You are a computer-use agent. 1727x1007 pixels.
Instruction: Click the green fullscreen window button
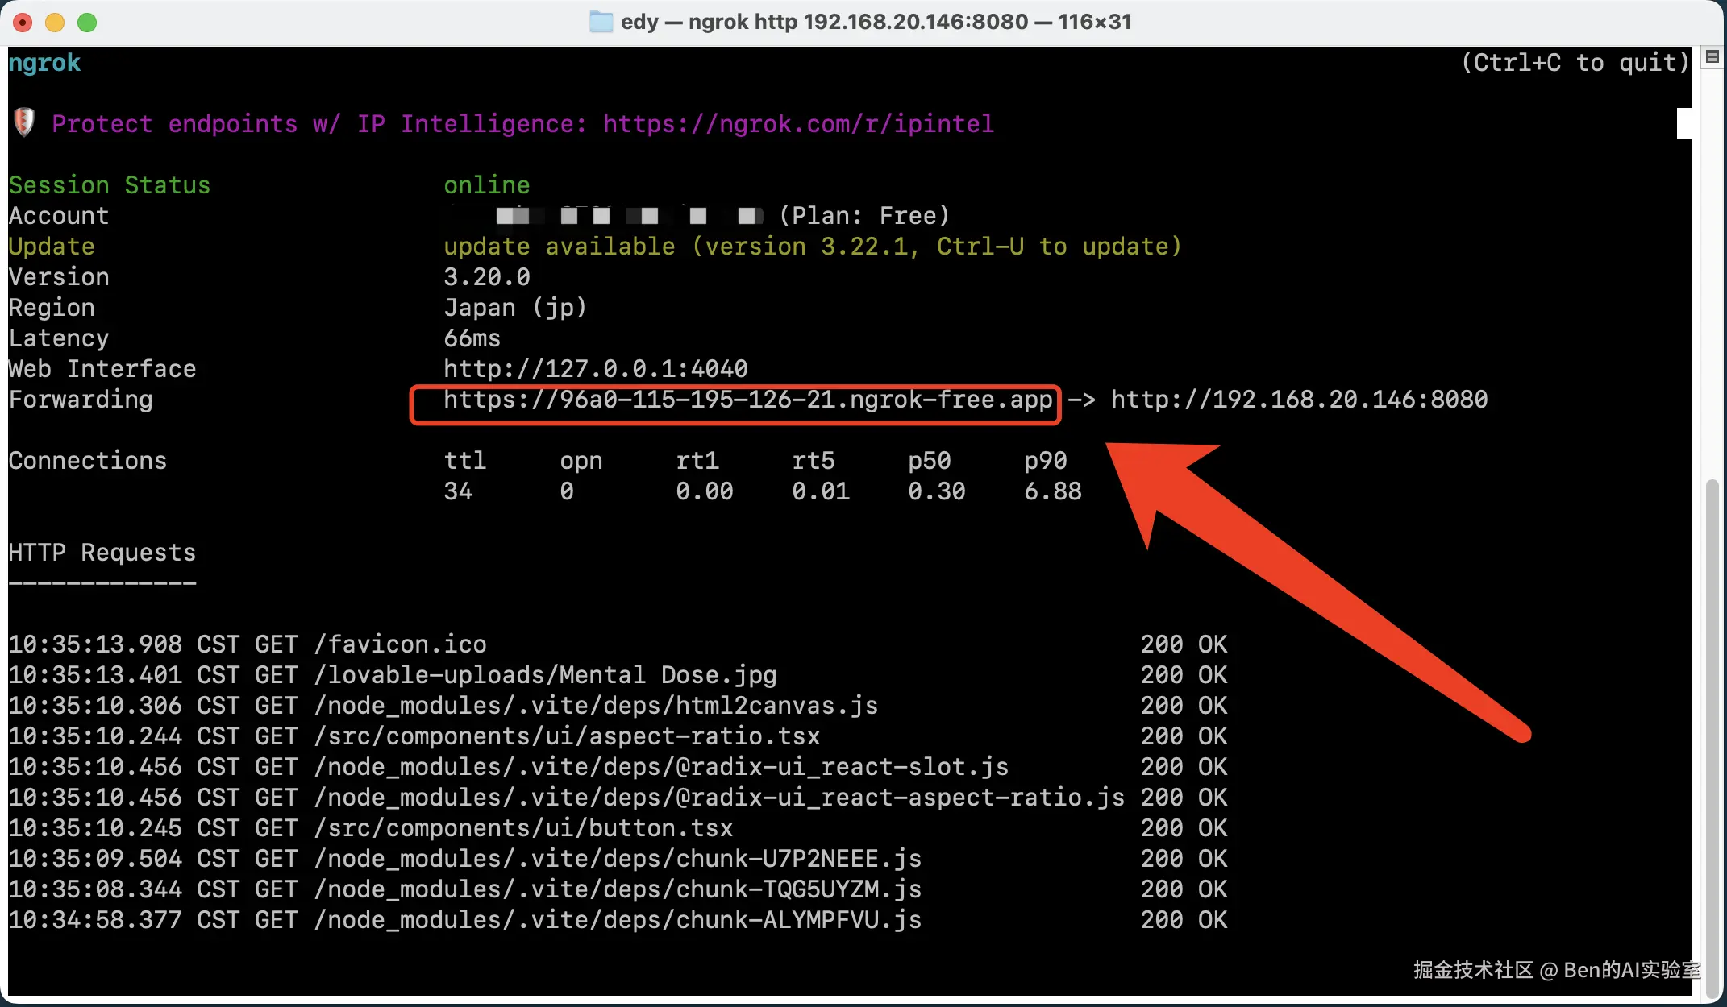87,23
